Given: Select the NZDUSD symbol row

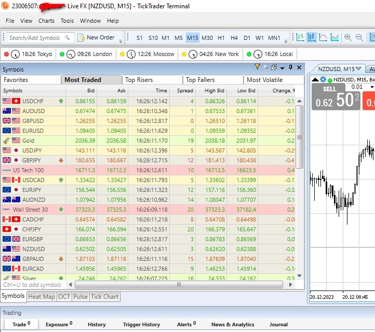Looking at the screenshot, I should tap(148, 249).
